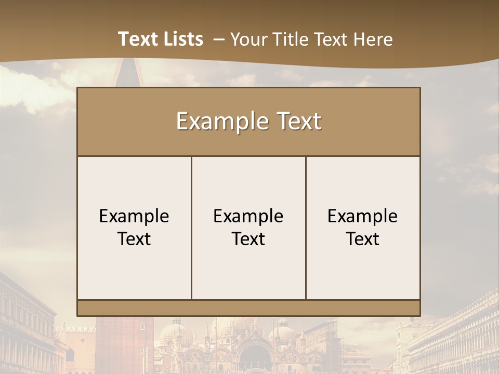Click the middle "Example Text" cell
The height and width of the screenshot is (374, 499).
tap(248, 228)
